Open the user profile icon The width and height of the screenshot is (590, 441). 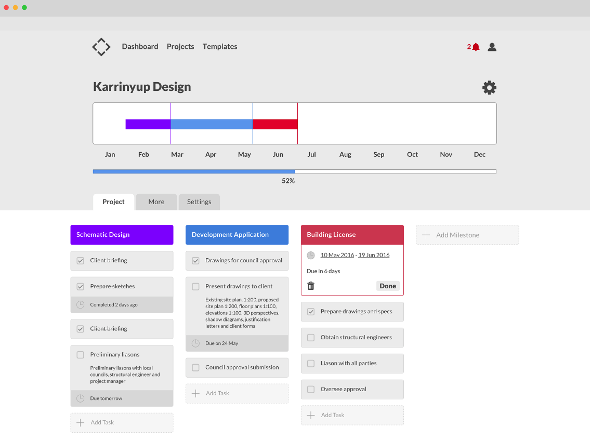click(x=492, y=47)
